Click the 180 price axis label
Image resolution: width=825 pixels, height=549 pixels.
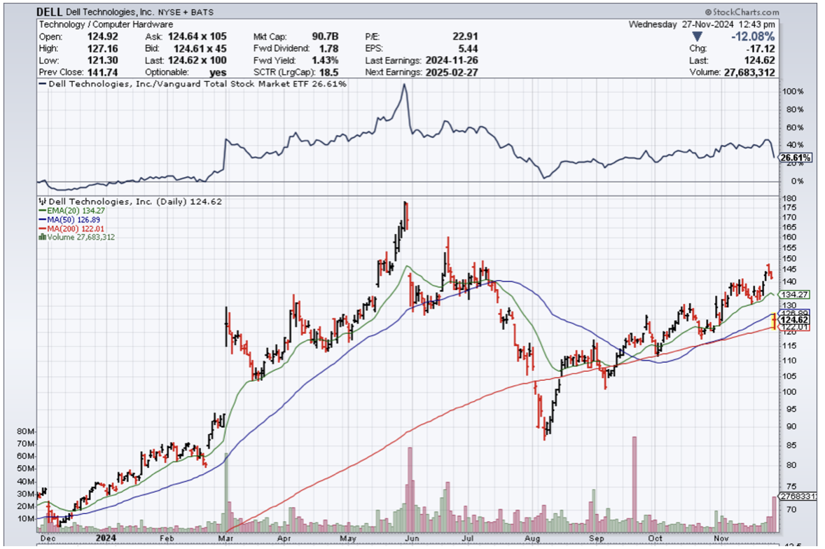coord(790,199)
